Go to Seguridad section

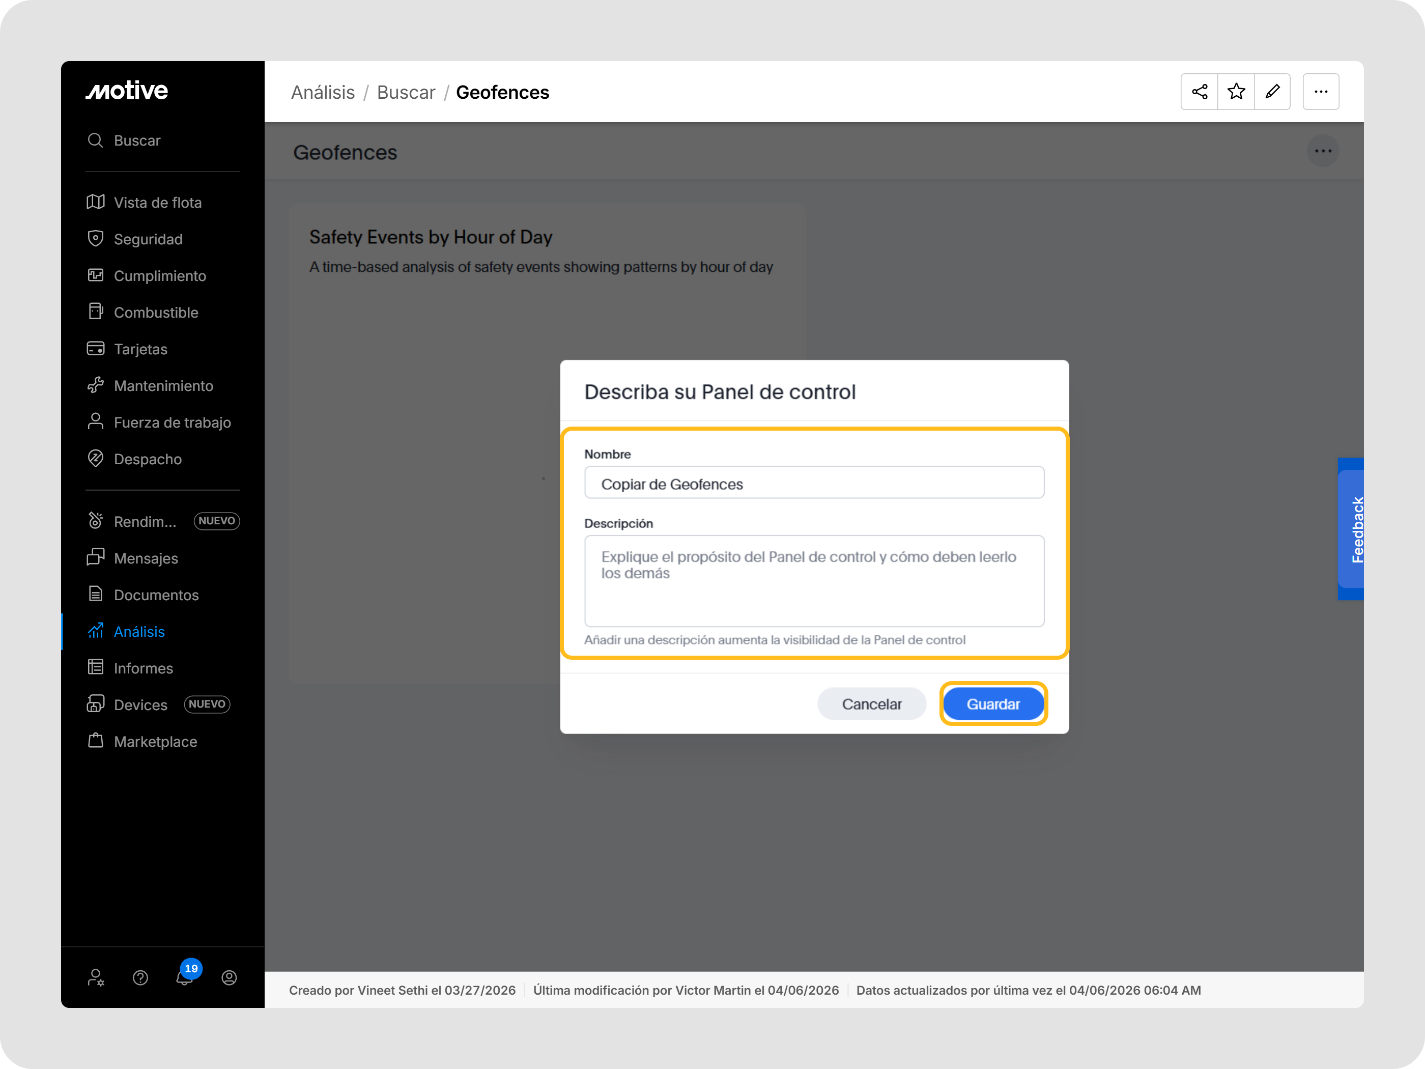tap(148, 239)
